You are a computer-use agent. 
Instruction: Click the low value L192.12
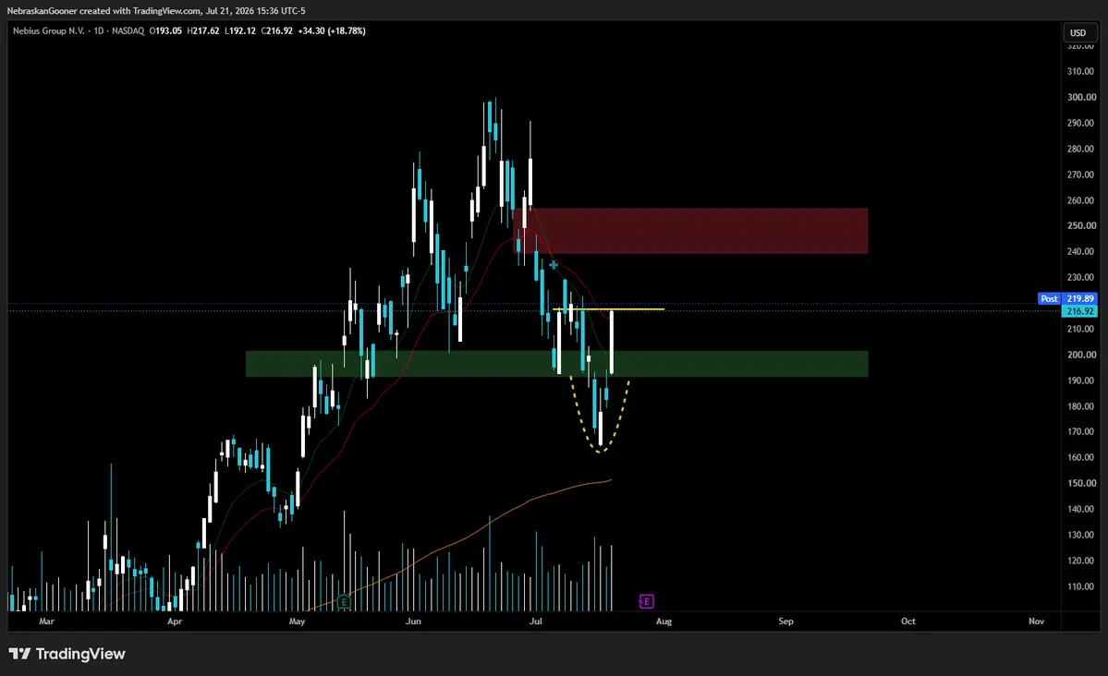(x=240, y=31)
